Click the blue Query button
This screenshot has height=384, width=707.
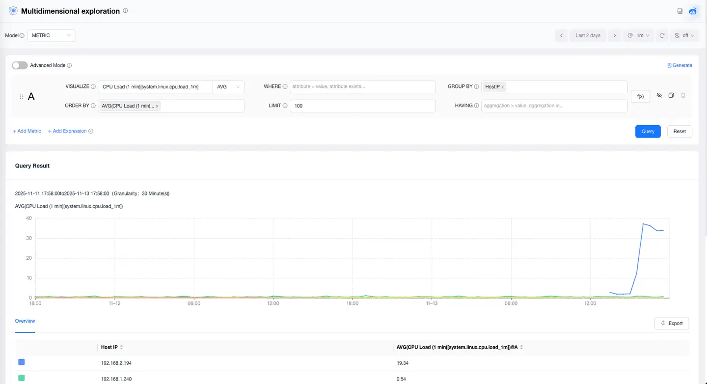(648, 132)
